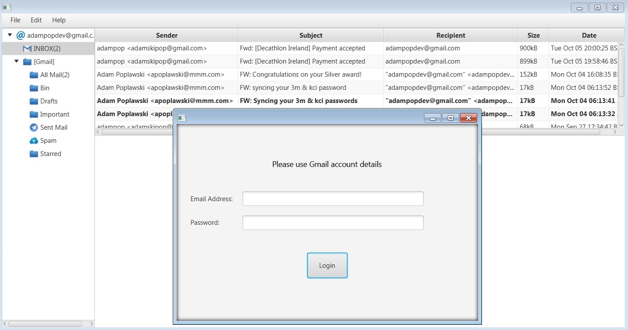
Task: Open the Bin folder
Action: pos(45,88)
